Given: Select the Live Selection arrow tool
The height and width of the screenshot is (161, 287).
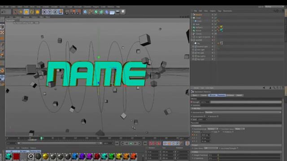Looking at the screenshot, I should (15, 12).
